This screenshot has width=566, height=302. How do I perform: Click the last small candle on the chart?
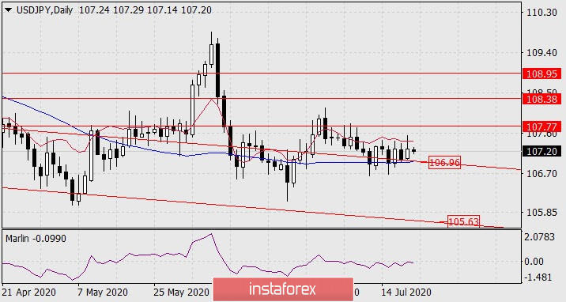point(413,151)
